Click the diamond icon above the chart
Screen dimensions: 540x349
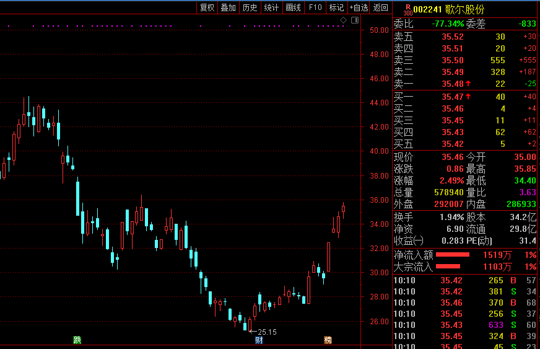[x=344, y=20]
